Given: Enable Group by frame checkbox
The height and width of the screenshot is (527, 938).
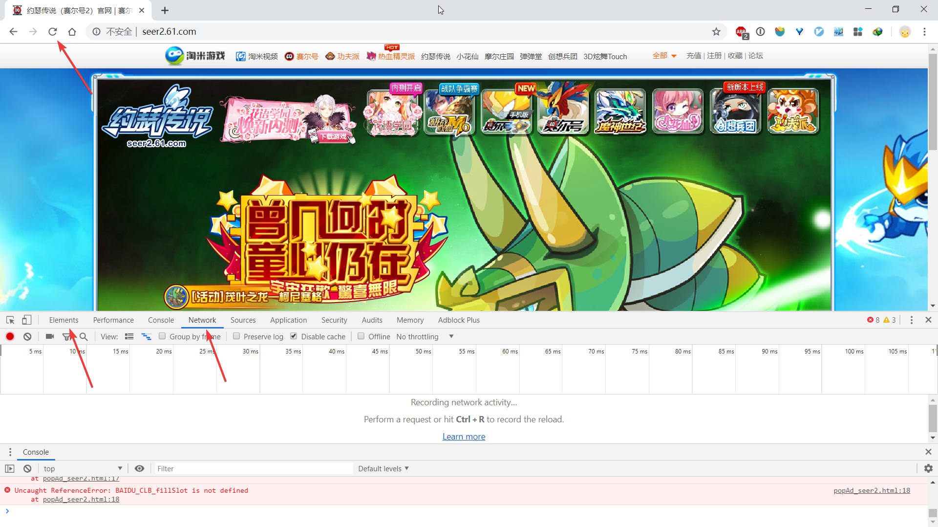Looking at the screenshot, I should 162,336.
